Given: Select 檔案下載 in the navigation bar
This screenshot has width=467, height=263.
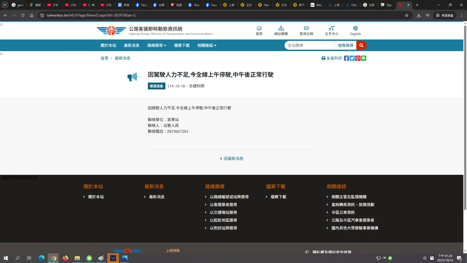Looking at the screenshot, I should click(182, 45).
